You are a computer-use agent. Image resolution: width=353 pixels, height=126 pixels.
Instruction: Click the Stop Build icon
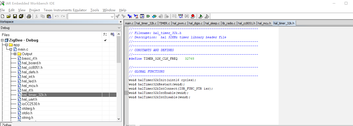tap(187, 16)
